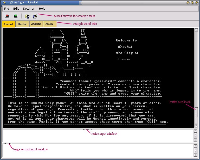Click inside the second input text area
The width and height of the screenshot is (200, 160).
pyautogui.click(x=98, y=151)
